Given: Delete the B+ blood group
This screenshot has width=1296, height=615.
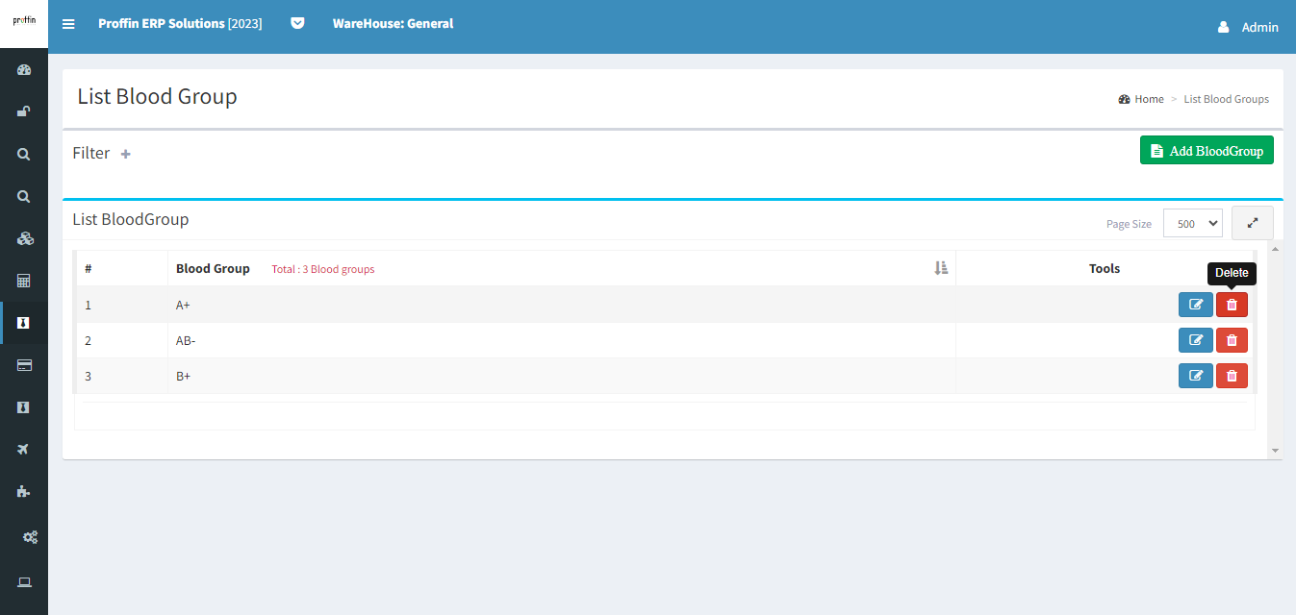Looking at the screenshot, I should click(x=1232, y=376).
